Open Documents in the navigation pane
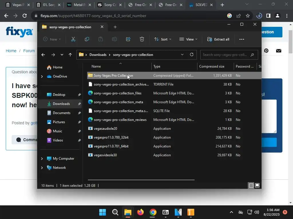Image resolution: width=293 pixels, height=219 pixels. 60,113
